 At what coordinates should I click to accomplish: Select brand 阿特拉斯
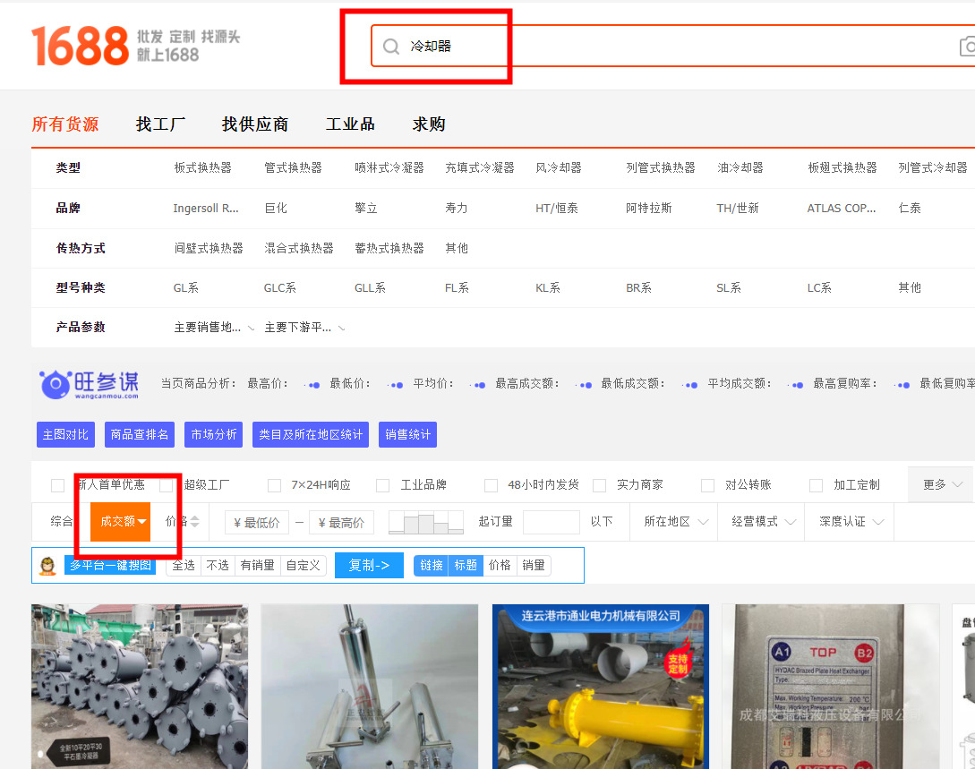pyautogui.click(x=648, y=209)
